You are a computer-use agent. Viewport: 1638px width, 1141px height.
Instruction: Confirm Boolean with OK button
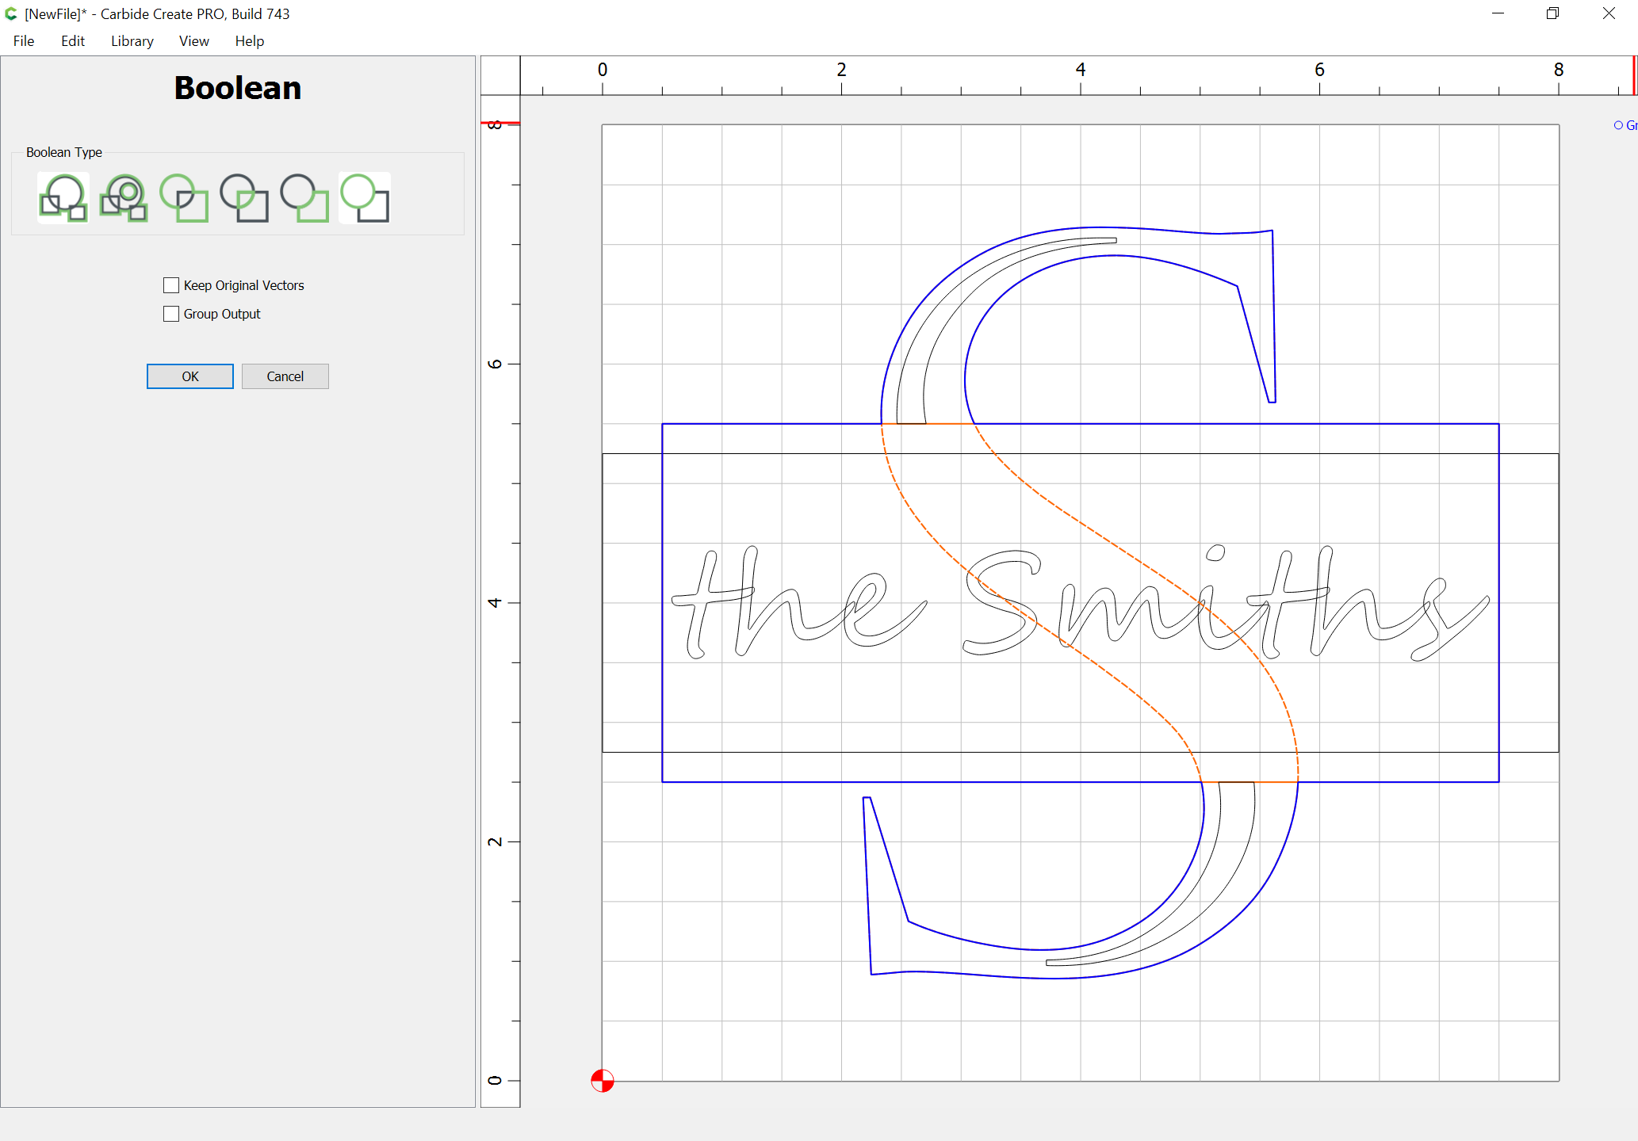[x=190, y=376]
